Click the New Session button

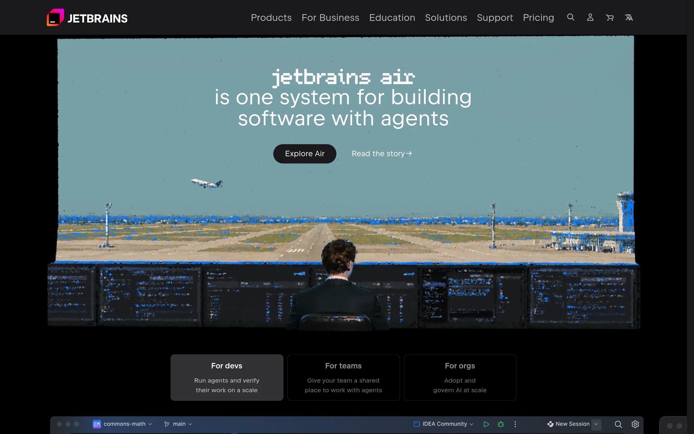click(569, 424)
